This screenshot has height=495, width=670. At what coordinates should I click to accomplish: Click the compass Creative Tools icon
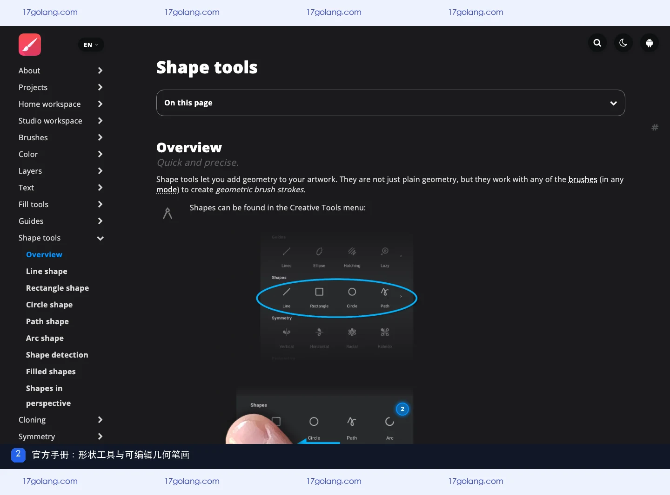(167, 213)
